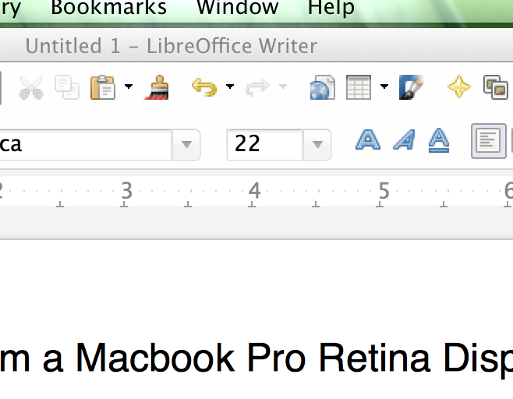This screenshot has height=399, width=513.
Task: Open the Redo history dropdown arrow
Action: [x=283, y=87]
